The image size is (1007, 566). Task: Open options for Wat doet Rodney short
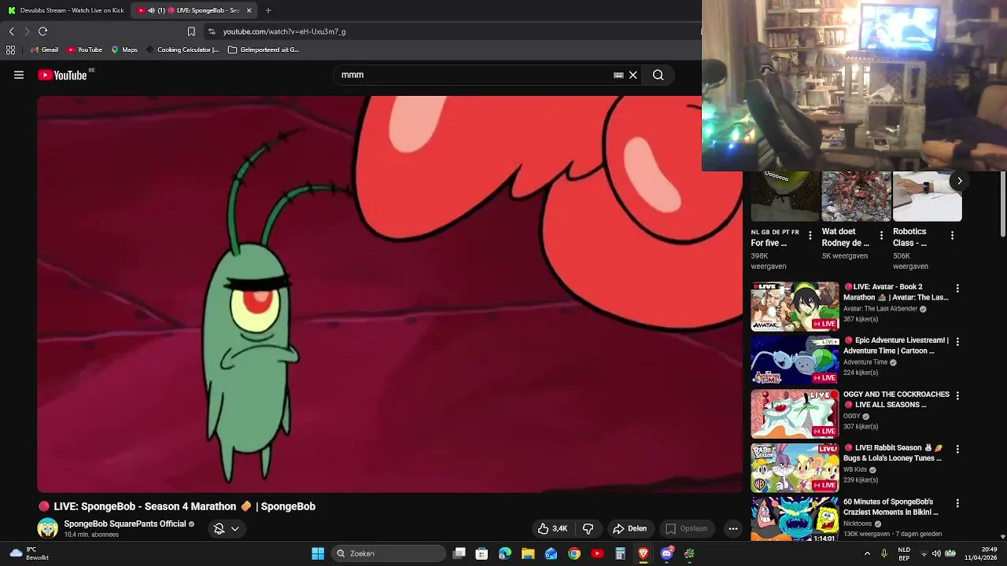881,235
